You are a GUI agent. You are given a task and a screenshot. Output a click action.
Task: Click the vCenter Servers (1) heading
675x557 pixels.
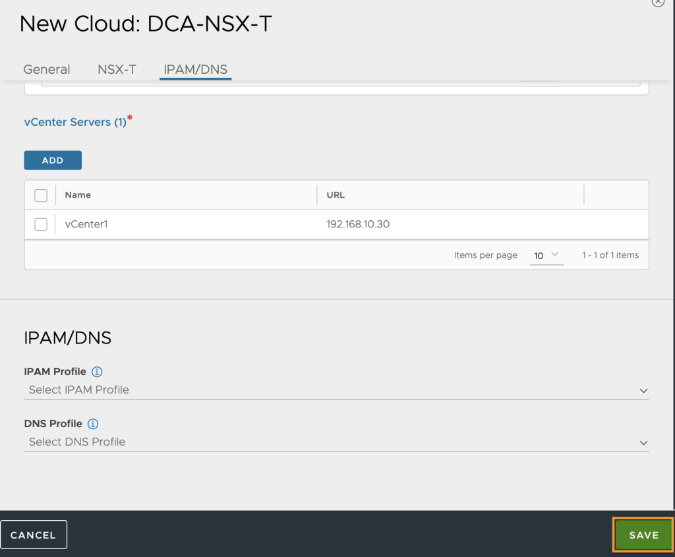point(75,122)
